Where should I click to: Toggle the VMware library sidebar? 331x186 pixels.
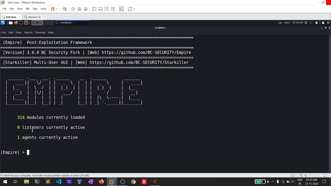[94, 9]
